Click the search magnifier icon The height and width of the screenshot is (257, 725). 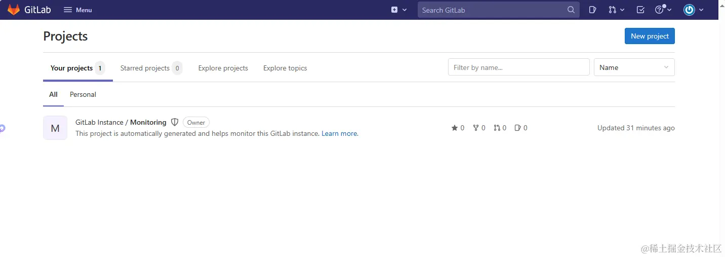pos(571,10)
